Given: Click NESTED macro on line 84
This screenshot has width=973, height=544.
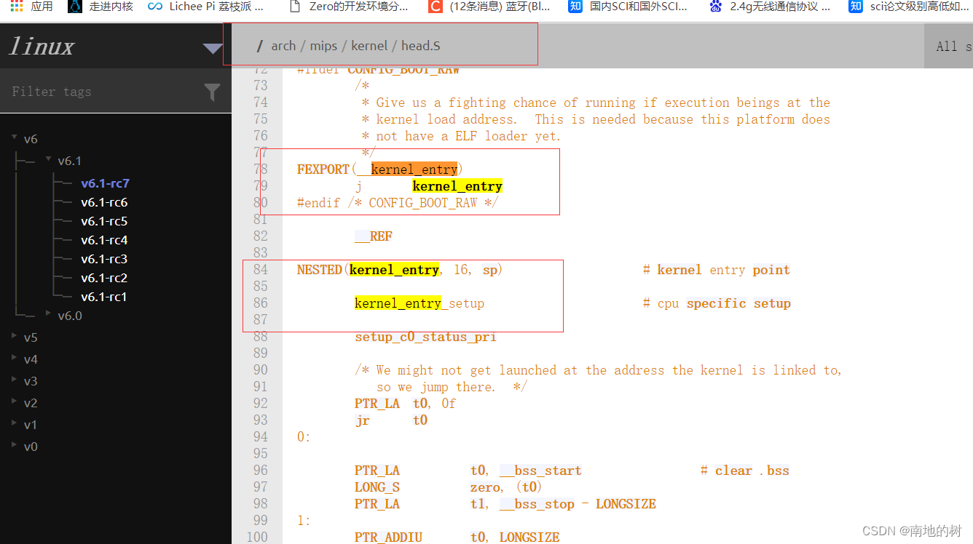Looking at the screenshot, I should pyautogui.click(x=319, y=270).
